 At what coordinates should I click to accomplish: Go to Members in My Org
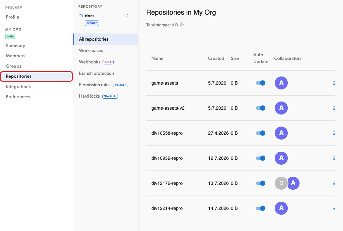tap(16, 56)
